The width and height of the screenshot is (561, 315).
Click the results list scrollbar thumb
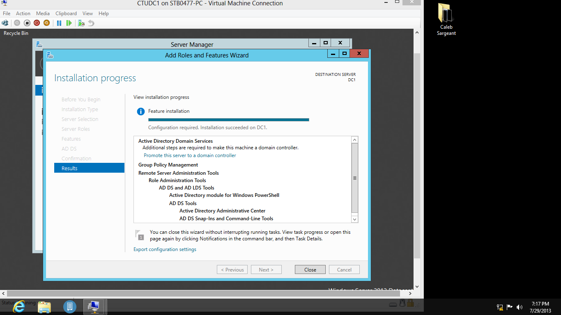(x=355, y=178)
